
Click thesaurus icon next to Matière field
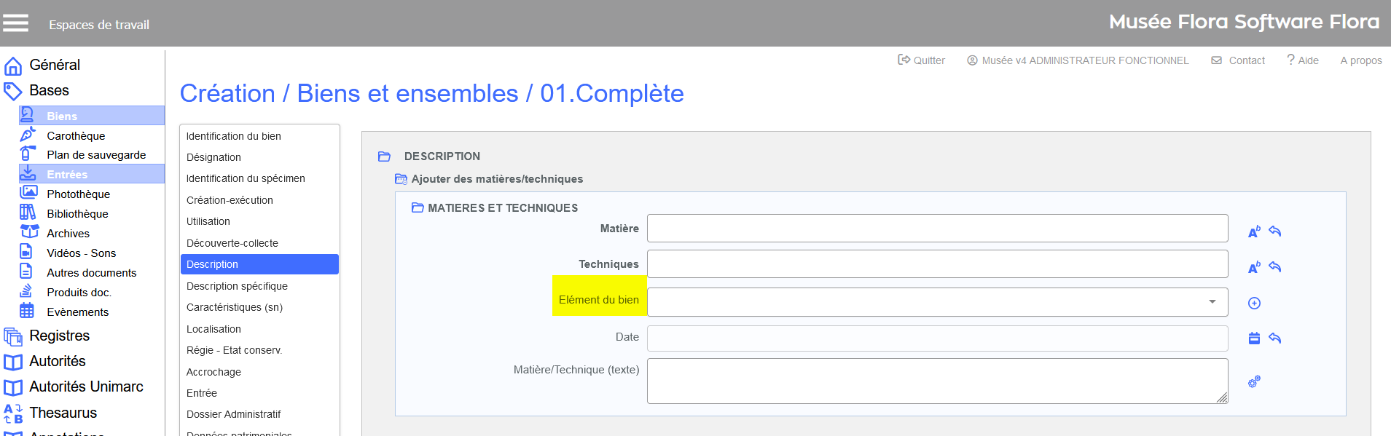[x=1253, y=231]
